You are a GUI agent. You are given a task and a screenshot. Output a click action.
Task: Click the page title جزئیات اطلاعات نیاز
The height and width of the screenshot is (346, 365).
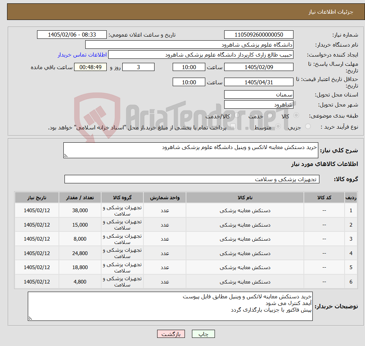tap(331, 12)
